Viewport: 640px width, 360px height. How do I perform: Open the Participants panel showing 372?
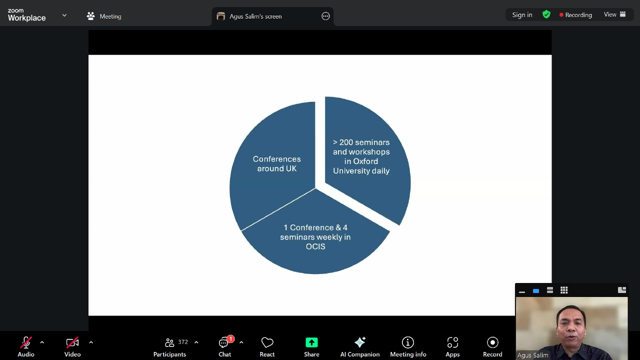(170, 346)
